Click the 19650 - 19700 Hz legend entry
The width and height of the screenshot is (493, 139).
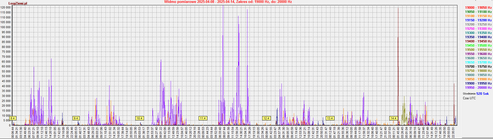478,62
